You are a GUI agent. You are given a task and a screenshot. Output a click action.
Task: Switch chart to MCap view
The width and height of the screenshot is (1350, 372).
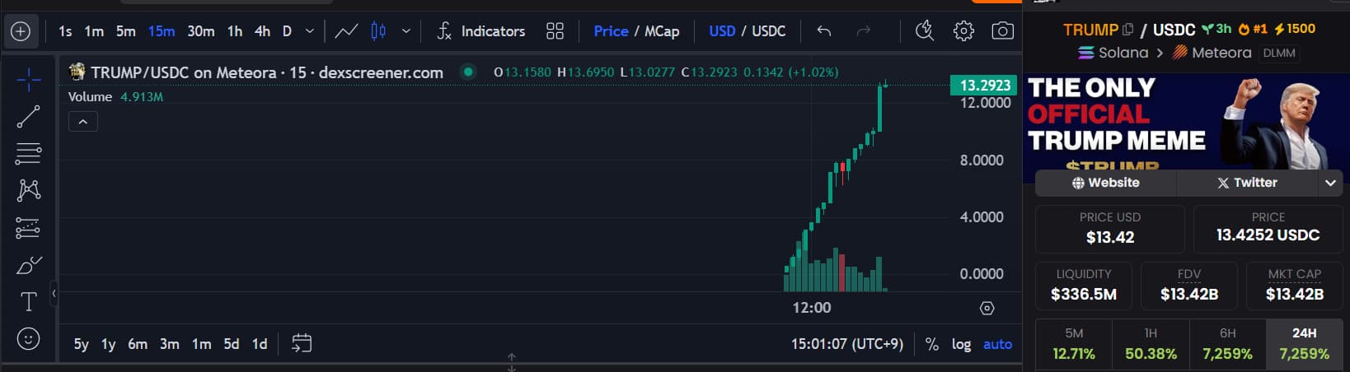(x=662, y=31)
